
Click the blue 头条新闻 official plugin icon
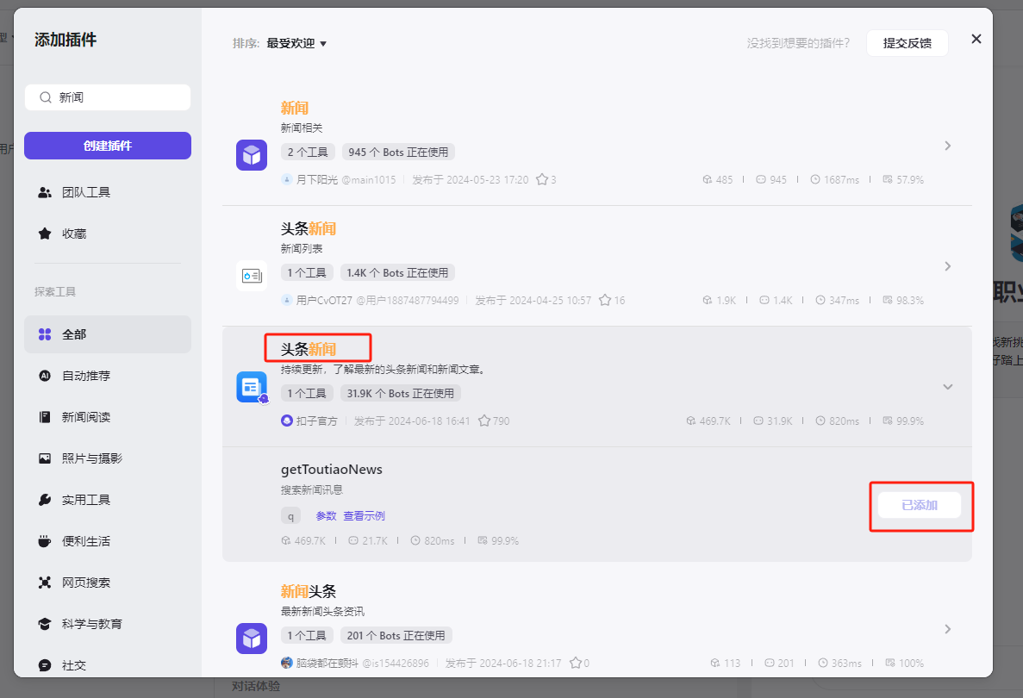(x=252, y=388)
